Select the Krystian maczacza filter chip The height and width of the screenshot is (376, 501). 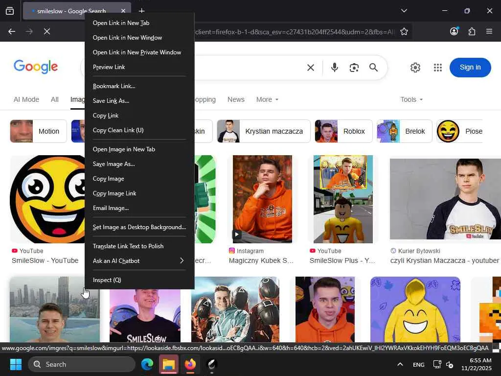(x=264, y=131)
